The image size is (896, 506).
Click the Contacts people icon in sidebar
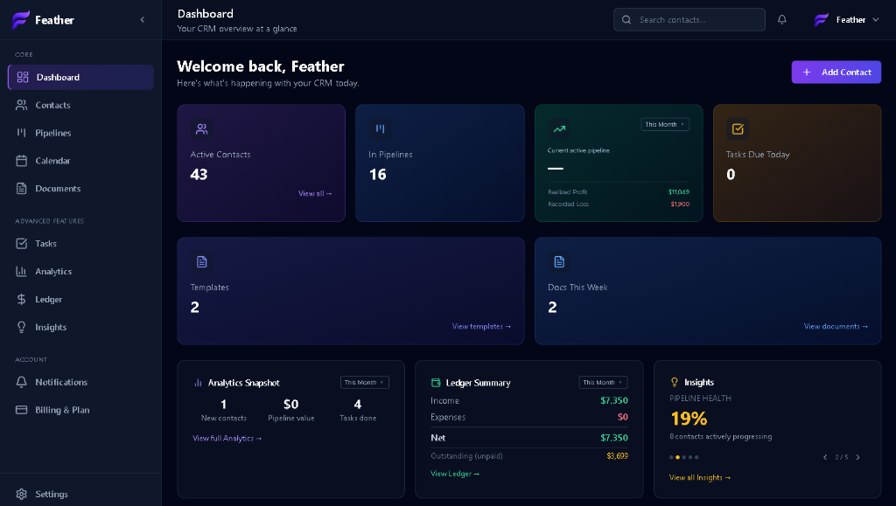tap(21, 105)
